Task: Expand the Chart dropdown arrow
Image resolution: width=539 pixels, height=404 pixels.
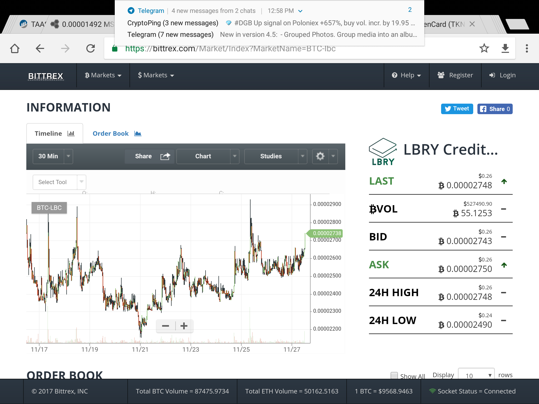Action: (234, 156)
